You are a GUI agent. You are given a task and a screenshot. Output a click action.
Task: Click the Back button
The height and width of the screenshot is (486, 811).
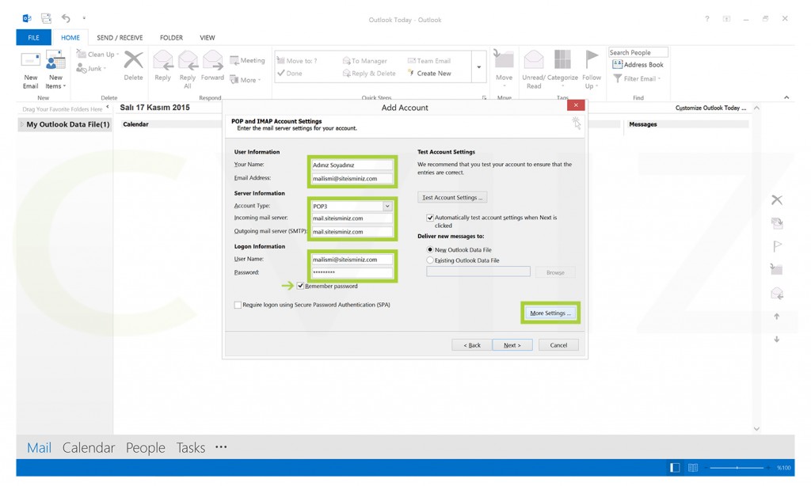pyautogui.click(x=472, y=345)
